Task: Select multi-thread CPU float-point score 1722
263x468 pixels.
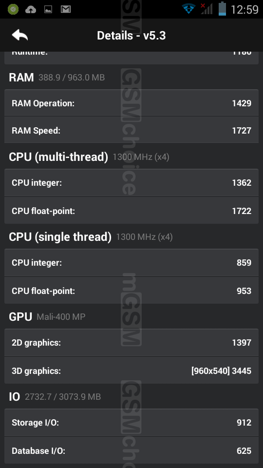Action: click(131, 211)
